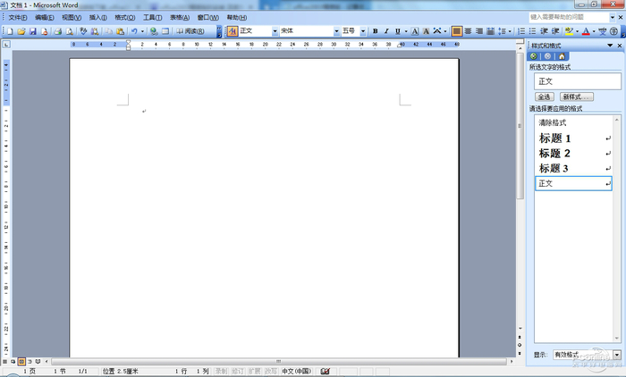
Task: Center-align the paragraph
Action: tap(469, 31)
